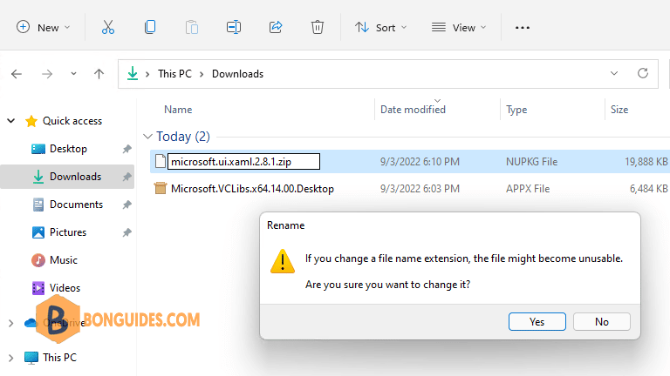The width and height of the screenshot is (670, 376).
Task: Open See more ellipsis menu
Action: click(523, 27)
